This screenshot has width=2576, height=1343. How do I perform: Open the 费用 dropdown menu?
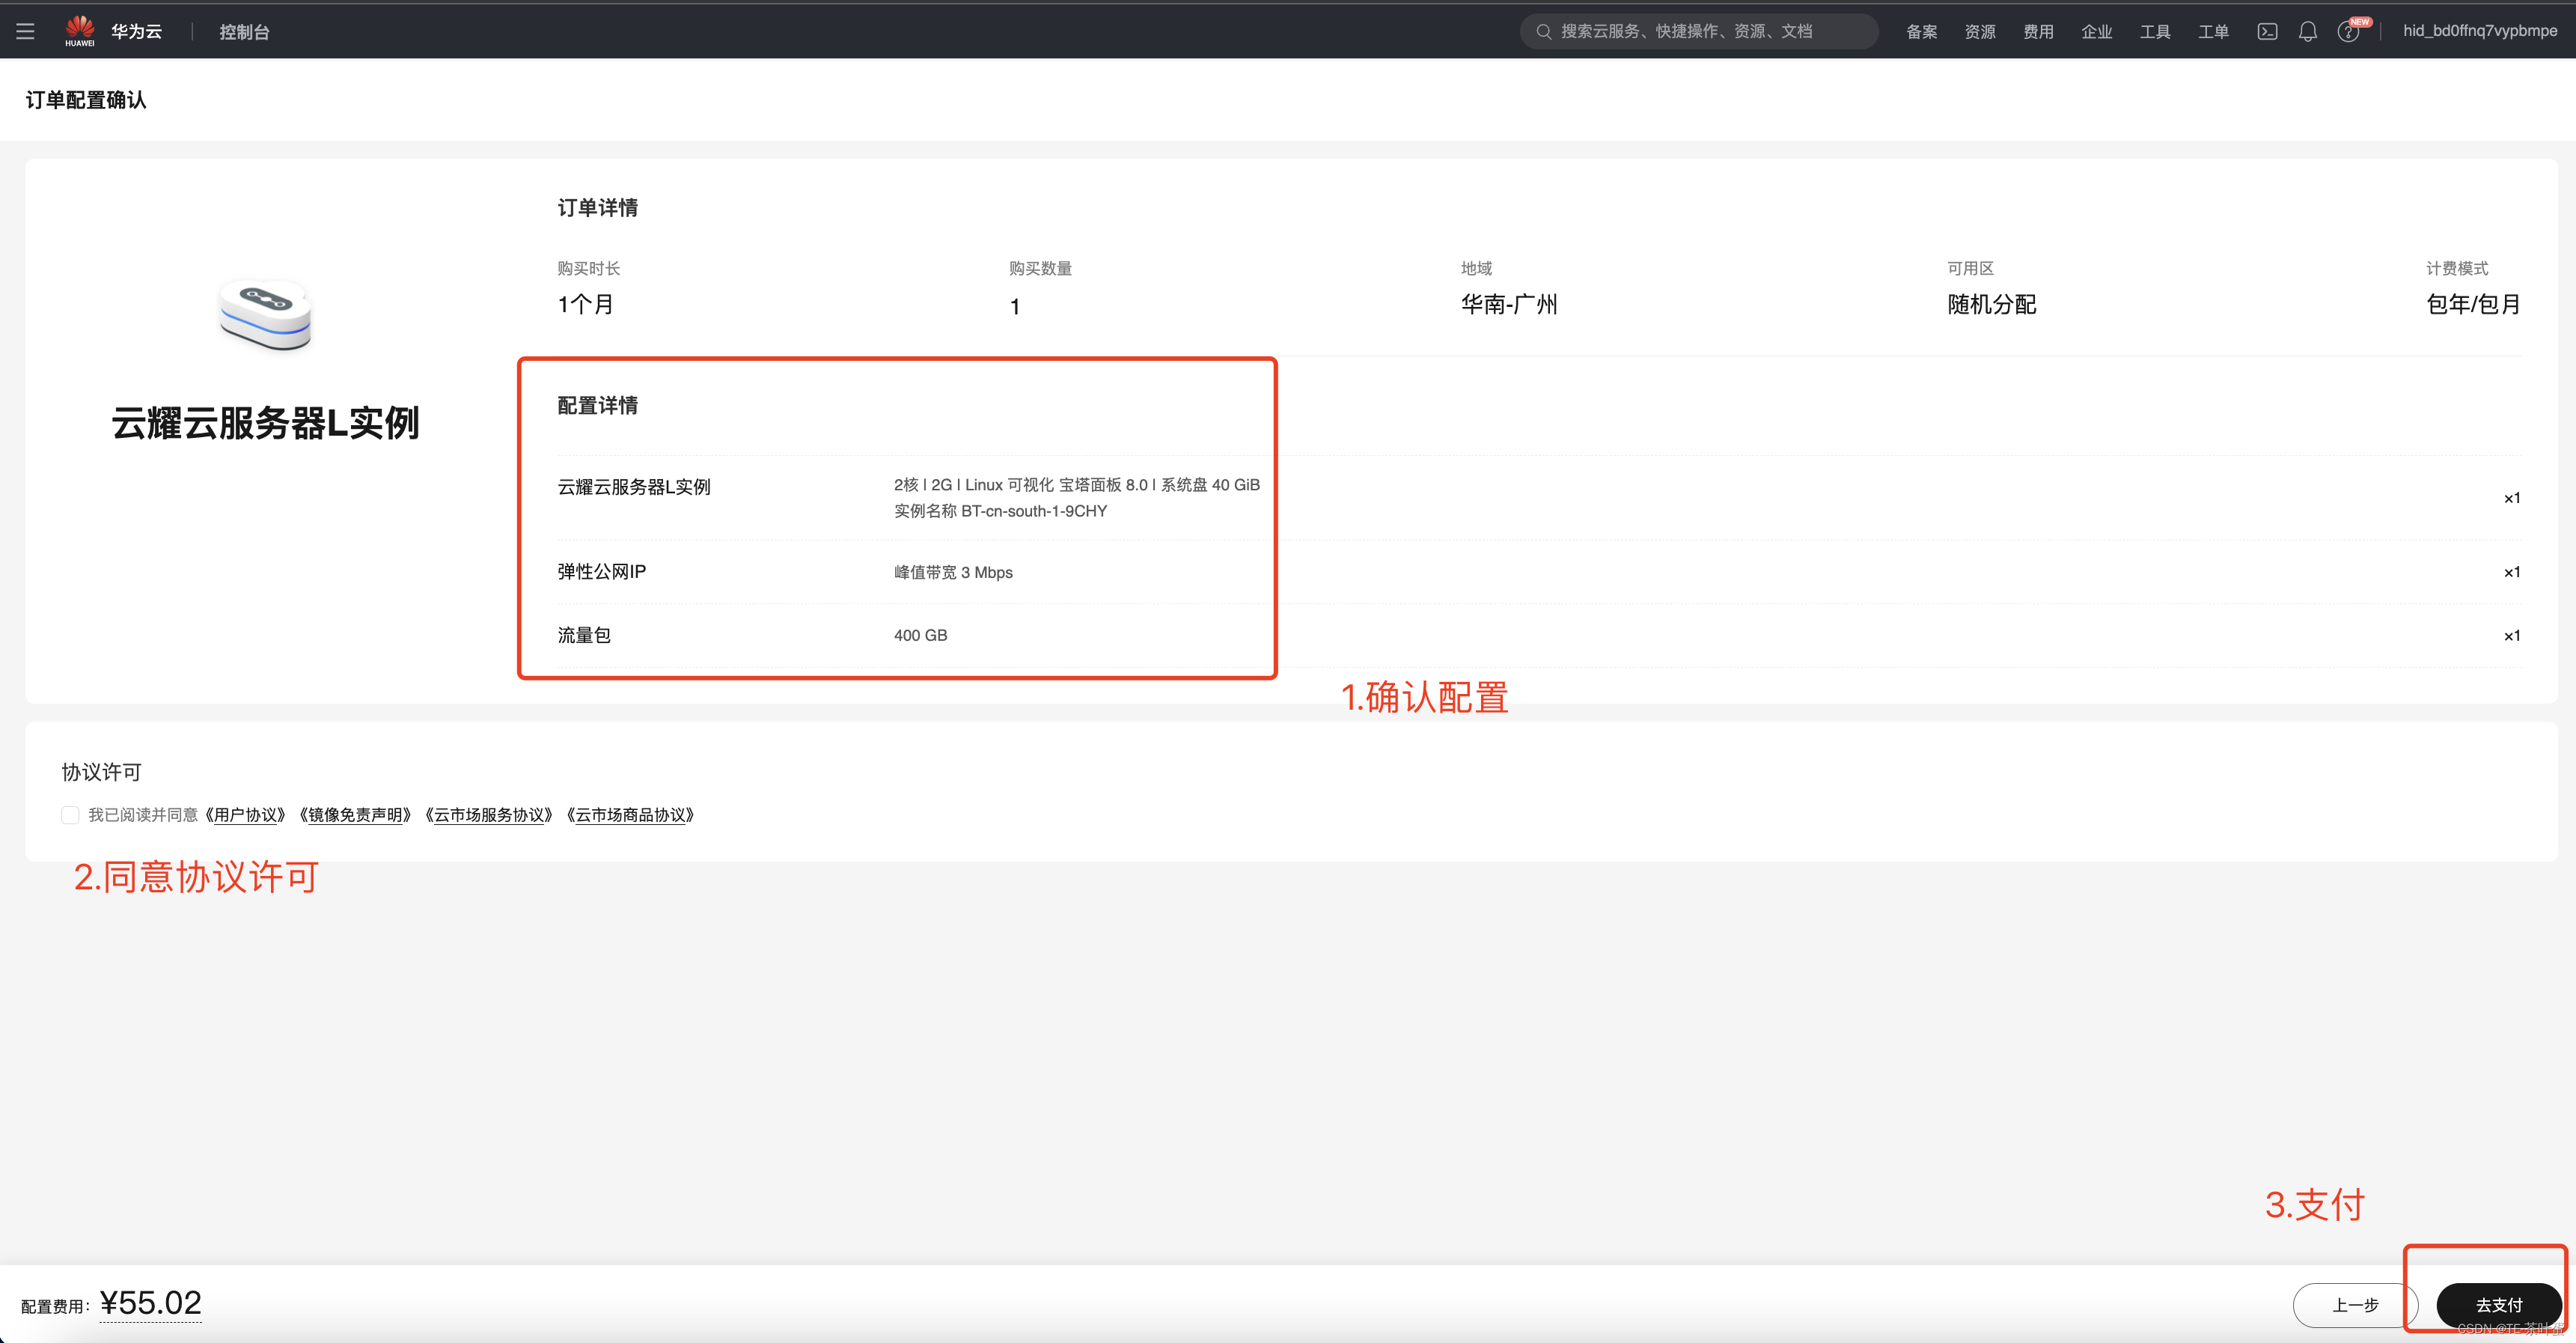[2038, 32]
